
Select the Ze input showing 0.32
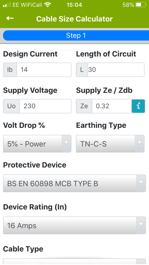pos(111,106)
